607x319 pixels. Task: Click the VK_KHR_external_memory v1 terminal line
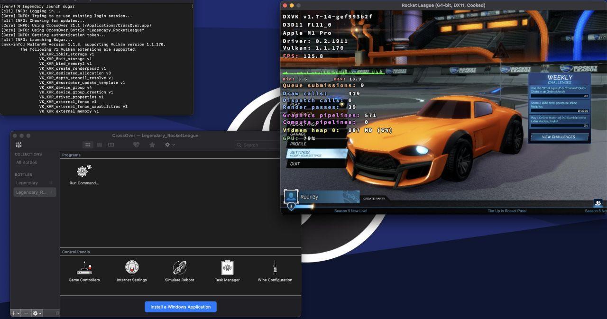pyautogui.click(x=69, y=111)
